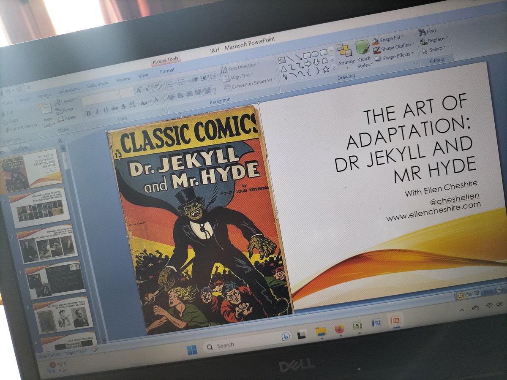This screenshot has height=380, width=507.
Task: Select the Text Box shape
Action: [x=282, y=60]
